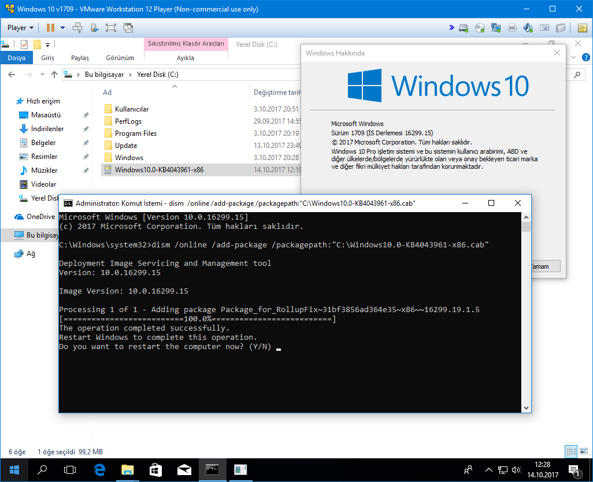Open the recent locations dropdown arrow
Viewport: 593px width, 482px height.
point(42,75)
